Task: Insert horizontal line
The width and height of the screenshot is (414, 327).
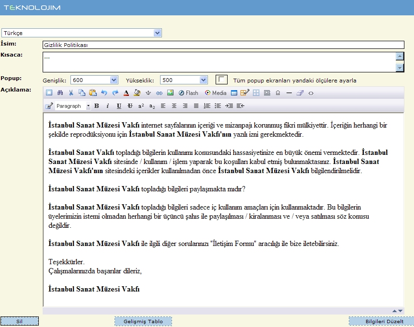Action: coord(289,93)
